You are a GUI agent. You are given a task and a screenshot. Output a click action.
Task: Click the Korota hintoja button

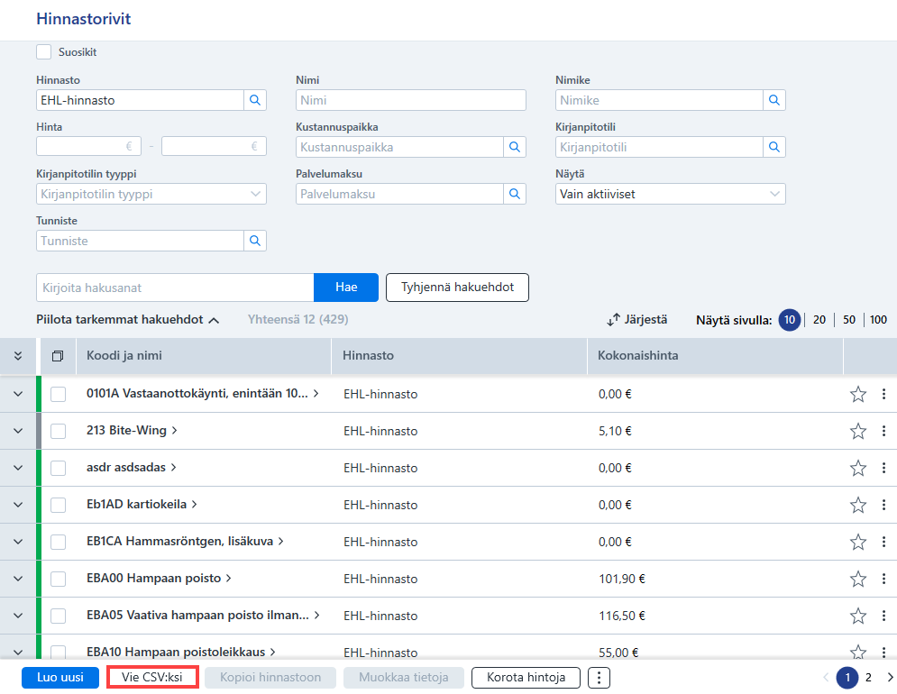click(526, 678)
